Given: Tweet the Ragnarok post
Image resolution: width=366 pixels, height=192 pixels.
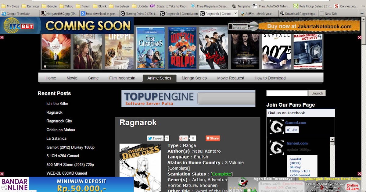Looking at the screenshot, I should pyautogui.click(x=155, y=138).
